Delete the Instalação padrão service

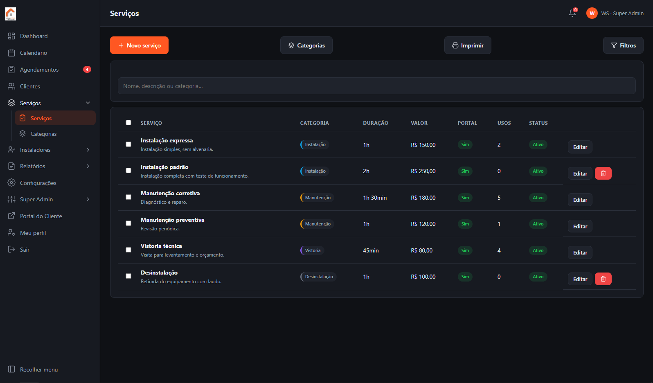(603, 173)
